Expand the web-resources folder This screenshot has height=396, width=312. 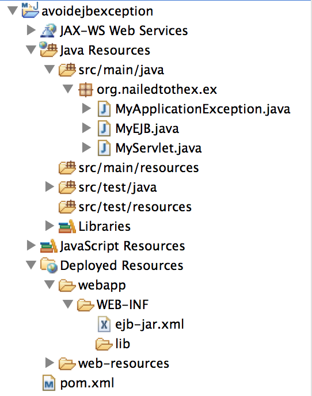click(x=50, y=363)
